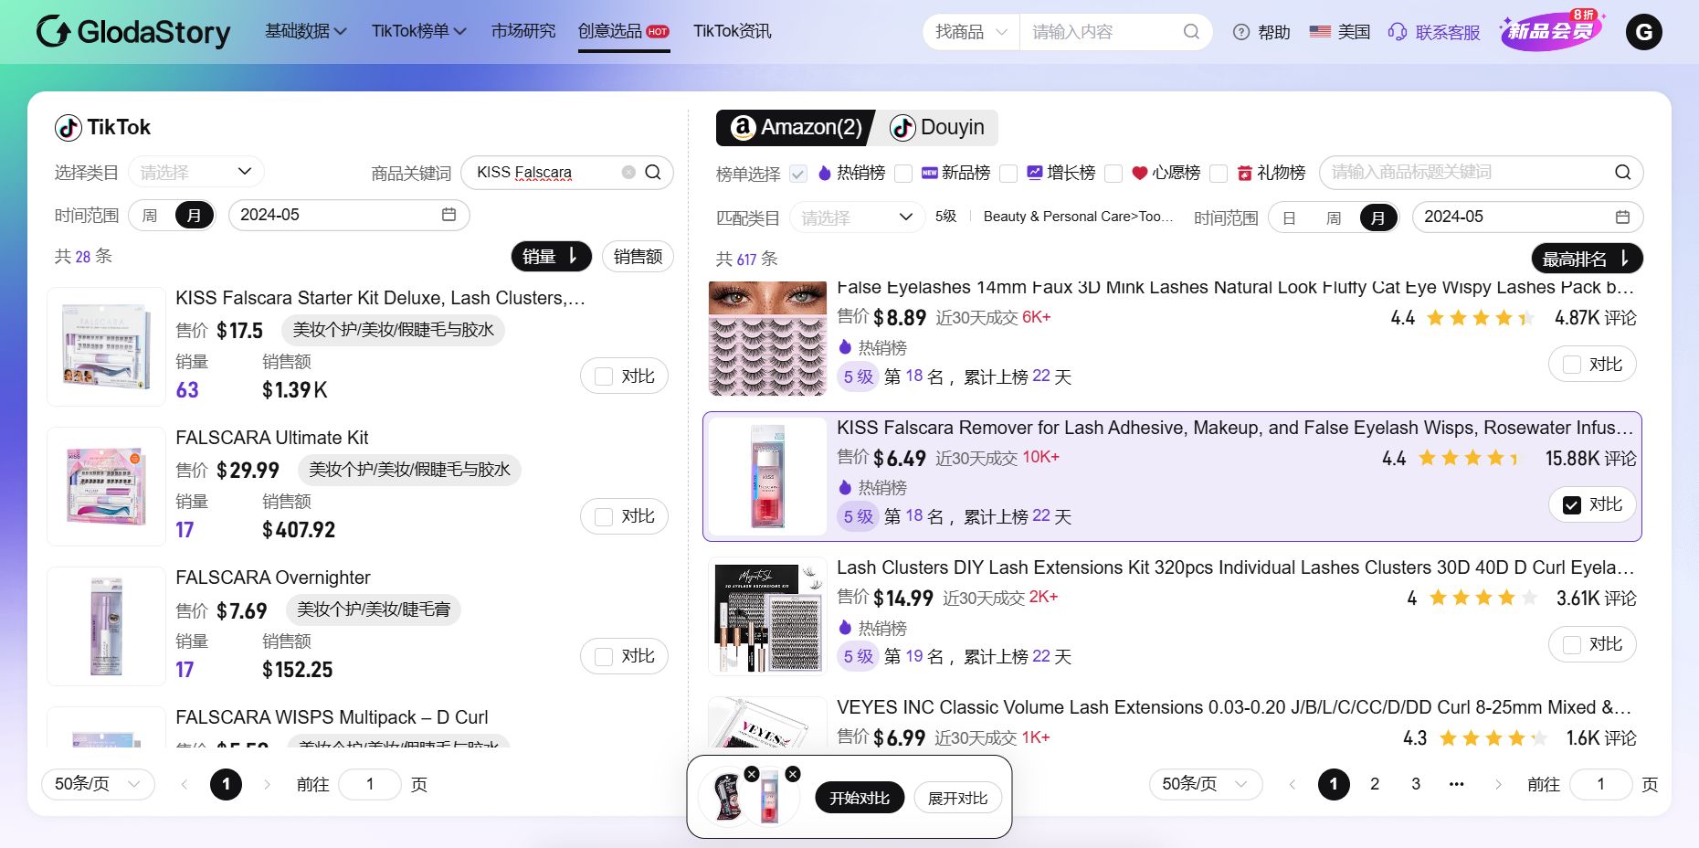Check 对比 for Lash Clusters DIY Kit

coord(1572,644)
